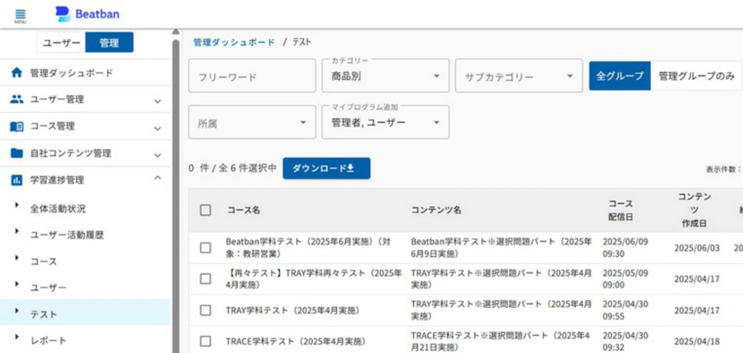Collapse the 学習進捗管理 section chevron

pos(158,178)
